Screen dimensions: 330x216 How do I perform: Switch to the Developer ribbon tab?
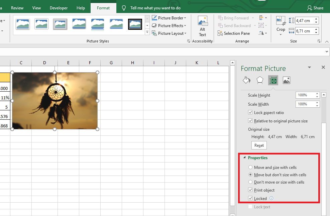[x=59, y=8]
